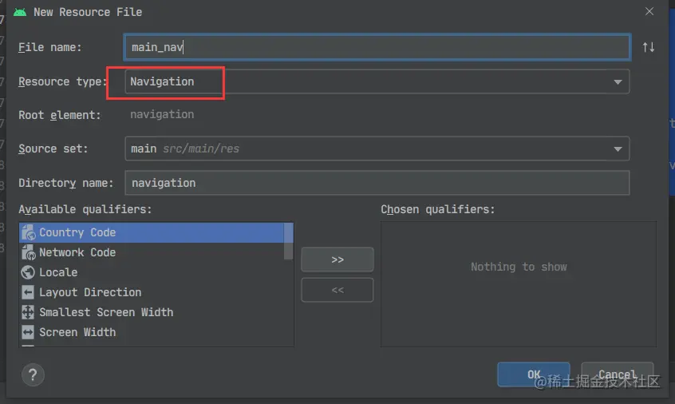
Task: Click the sort arrows icon beside File name
Action: 649,47
